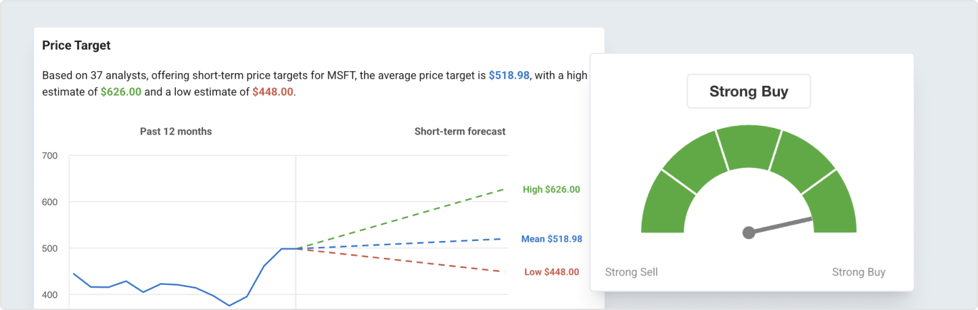Click the 700 y-axis label
This screenshot has height=310, width=978.
[50, 156]
